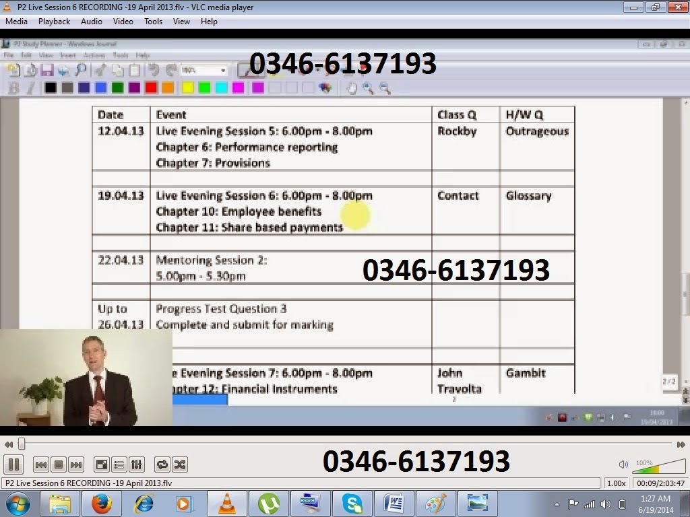
Task: Stop playback of the recording
Action: click(x=59, y=464)
